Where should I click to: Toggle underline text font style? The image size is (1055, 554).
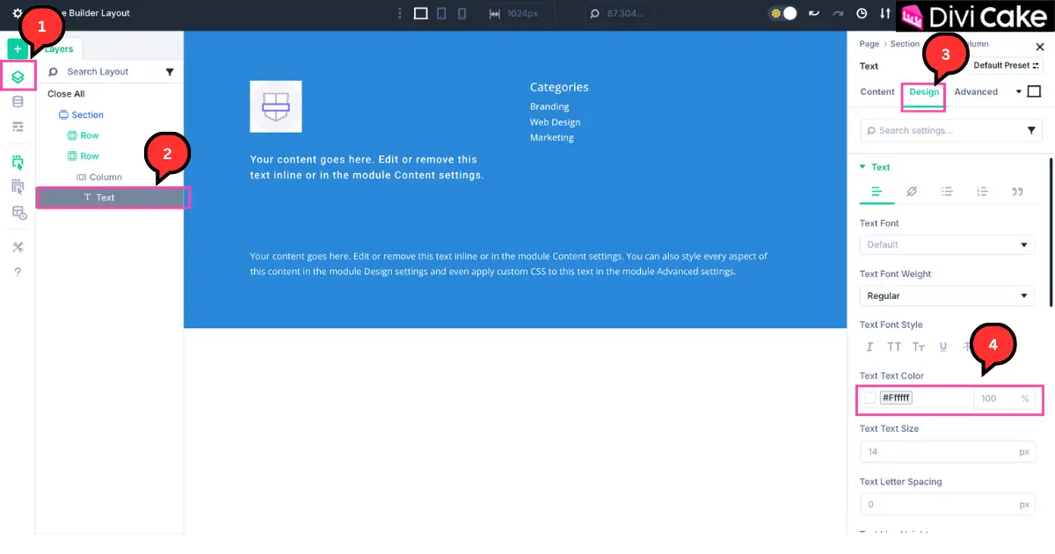942,347
